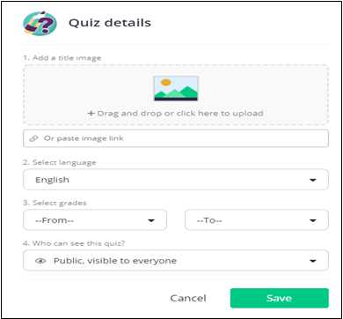Expand the language dropdown arrow

tap(313, 180)
